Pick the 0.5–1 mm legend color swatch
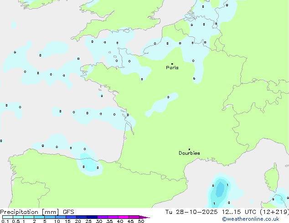The height and width of the screenshot is (223, 289). point(18,217)
